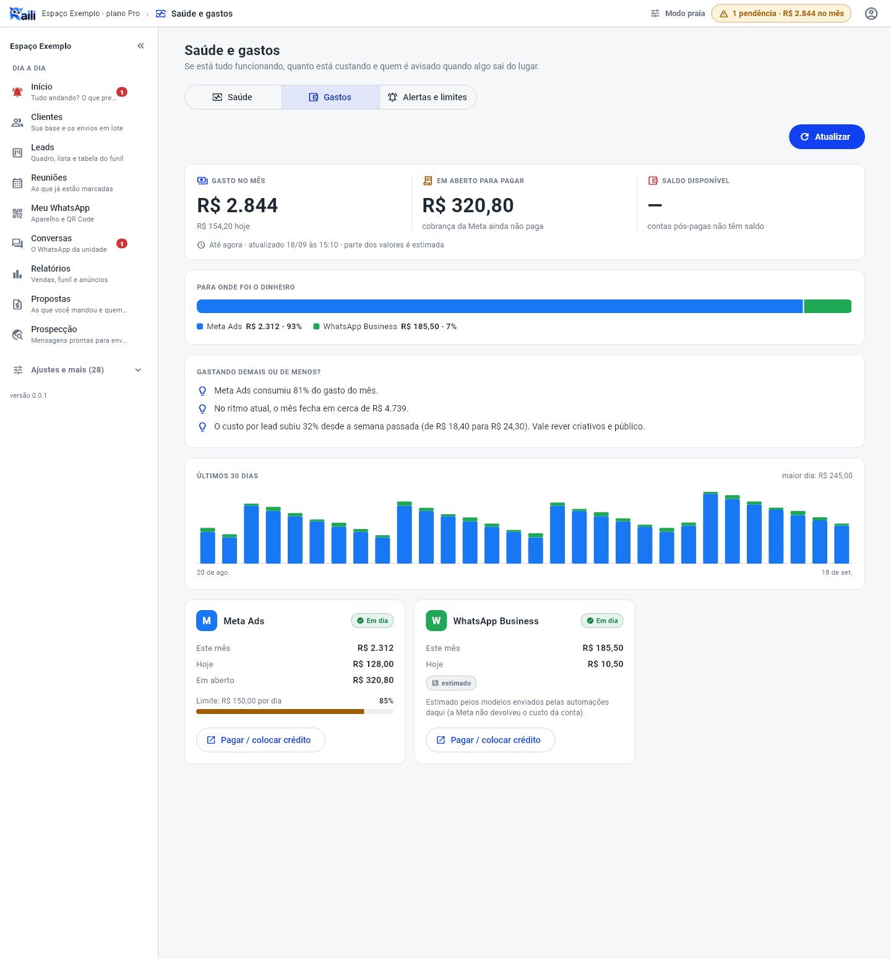This screenshot has height=959, width=891.
Task: Open the Alertas e limites tab
Action: pos(428,97)
